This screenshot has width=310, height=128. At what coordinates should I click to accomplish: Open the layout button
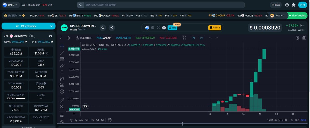pos(276,5)
